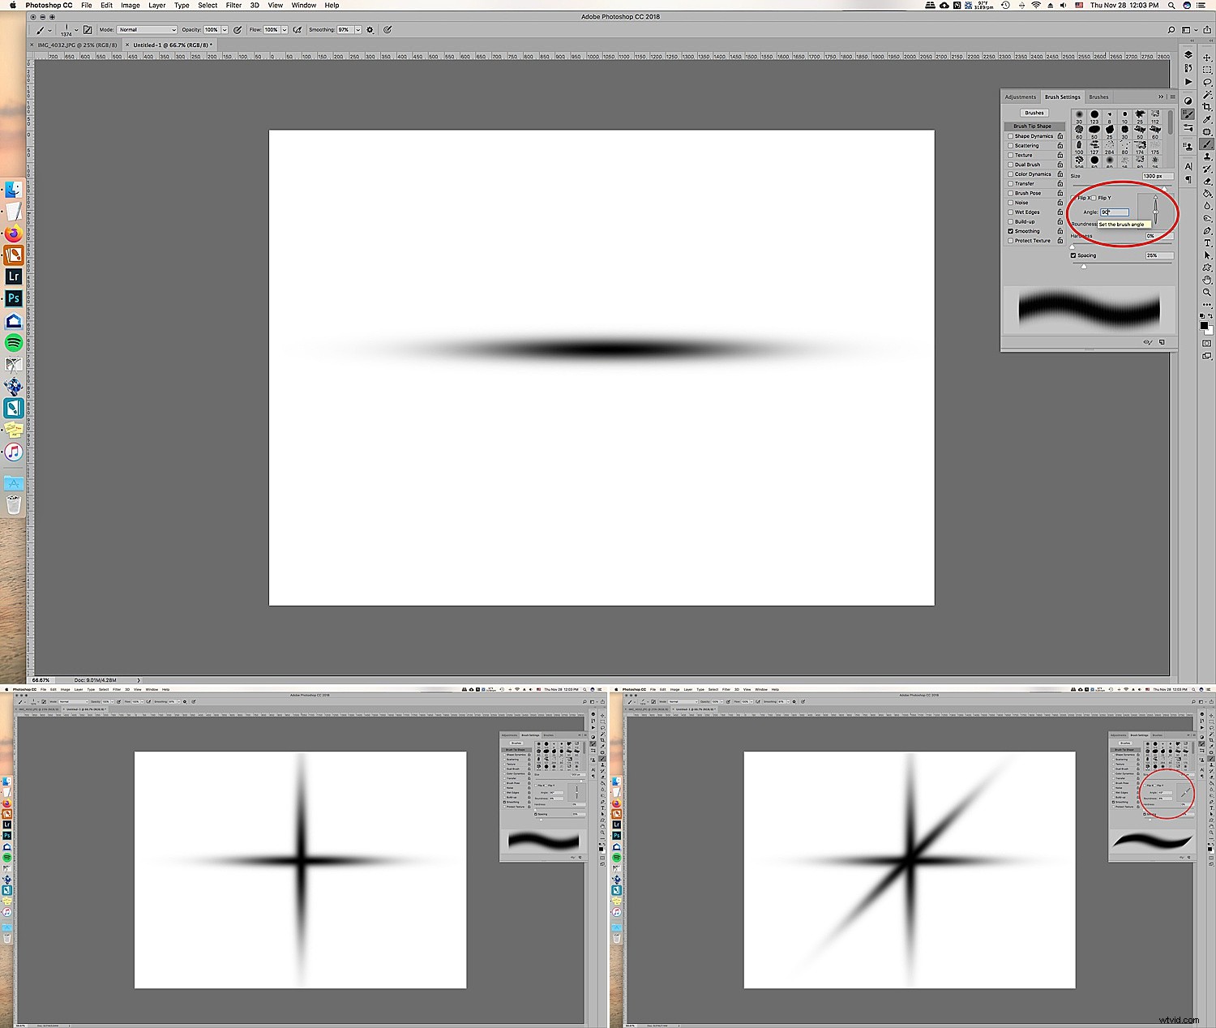Open the Filter menu
Viewport: 1216px width, 1028px height.
233,5
